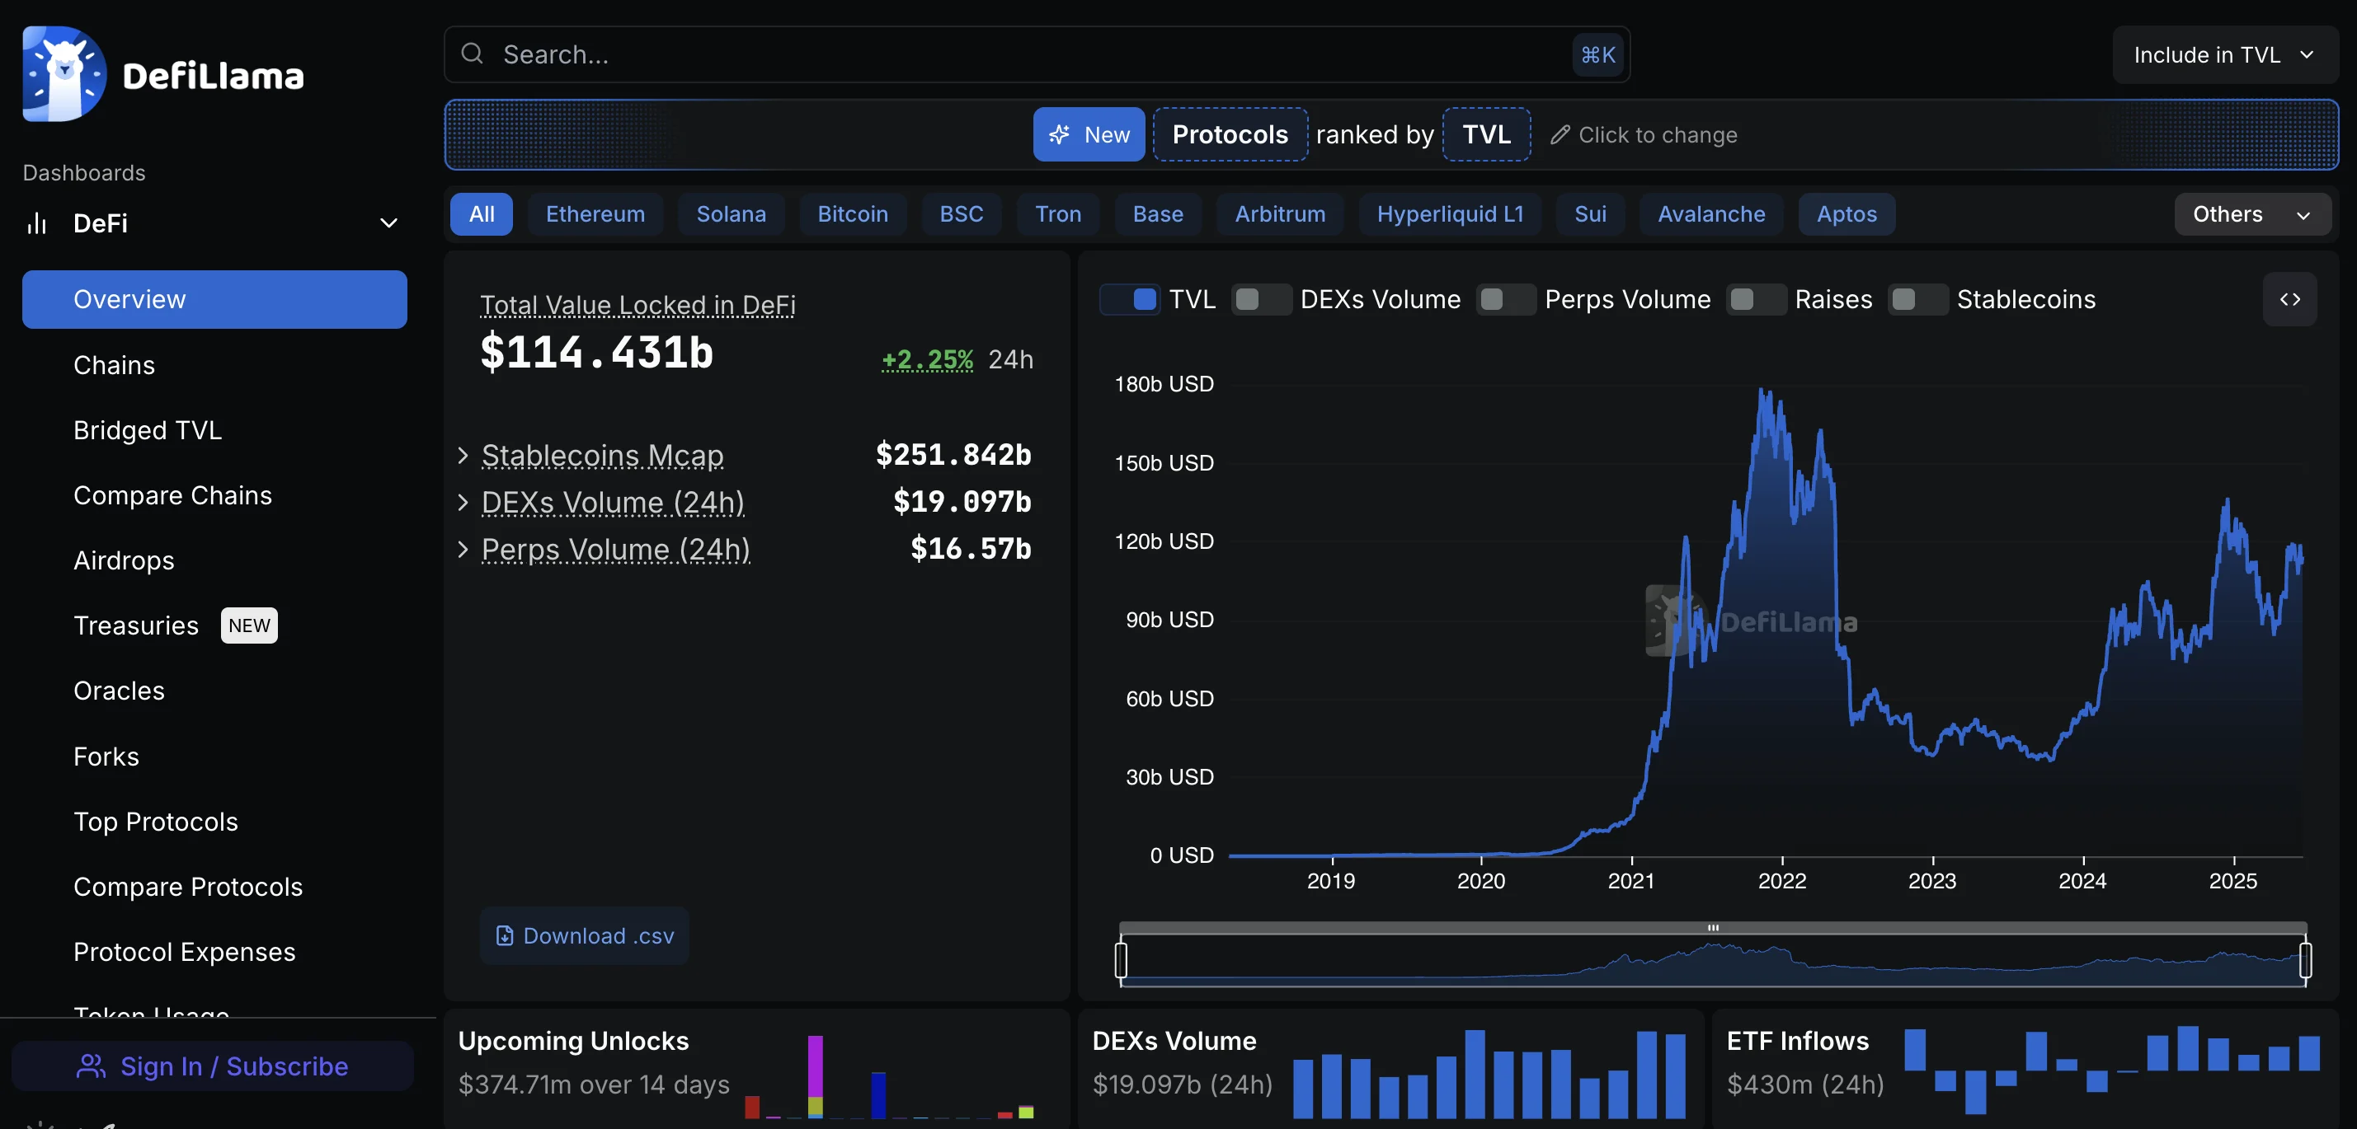Open the Oracles sidebar item
The image size is (2357, 1129).
214,691
